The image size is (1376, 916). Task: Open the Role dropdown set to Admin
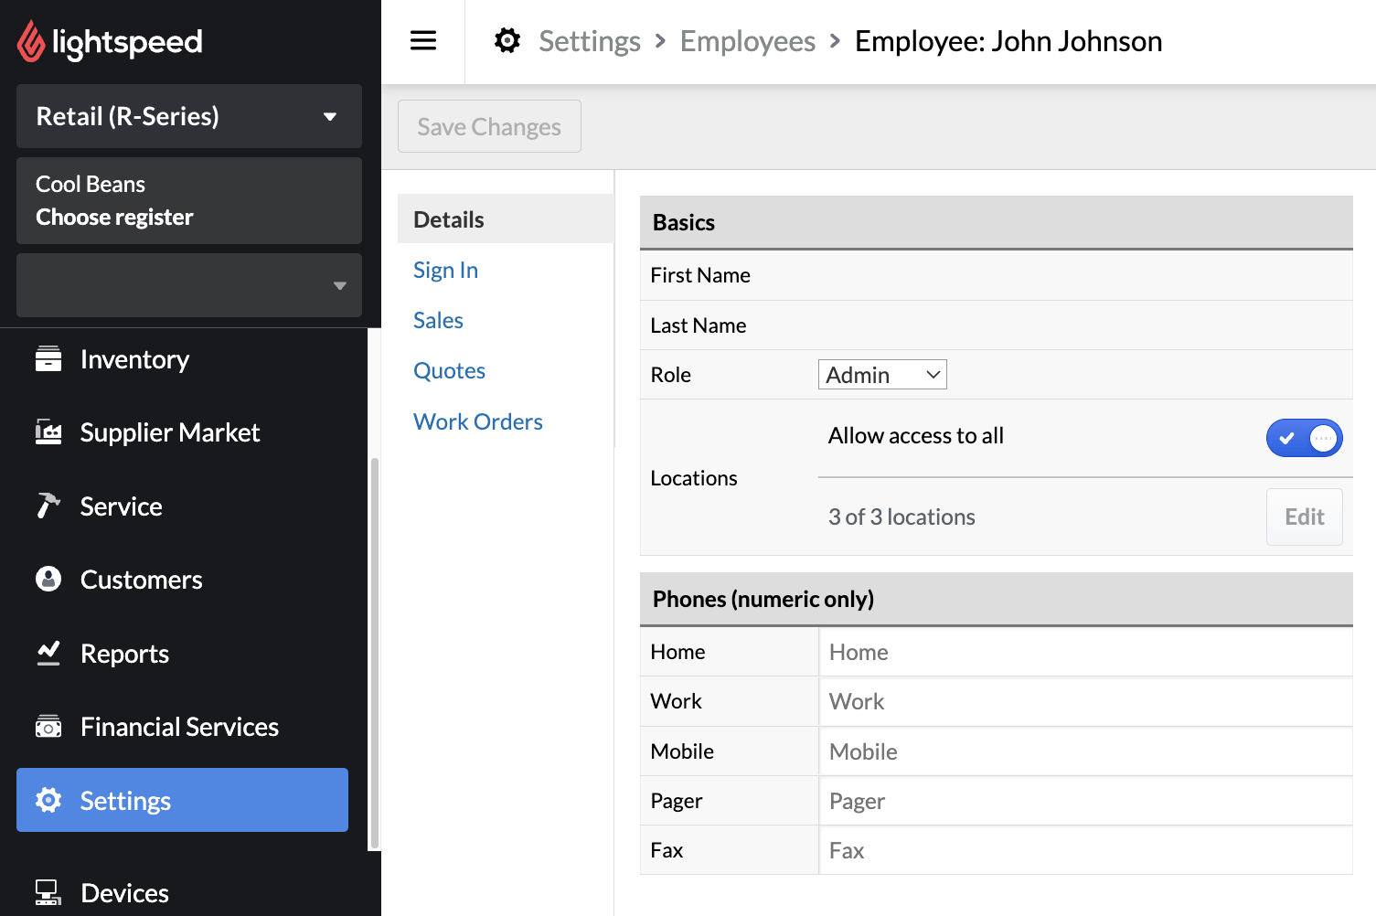tap(880, 374)
